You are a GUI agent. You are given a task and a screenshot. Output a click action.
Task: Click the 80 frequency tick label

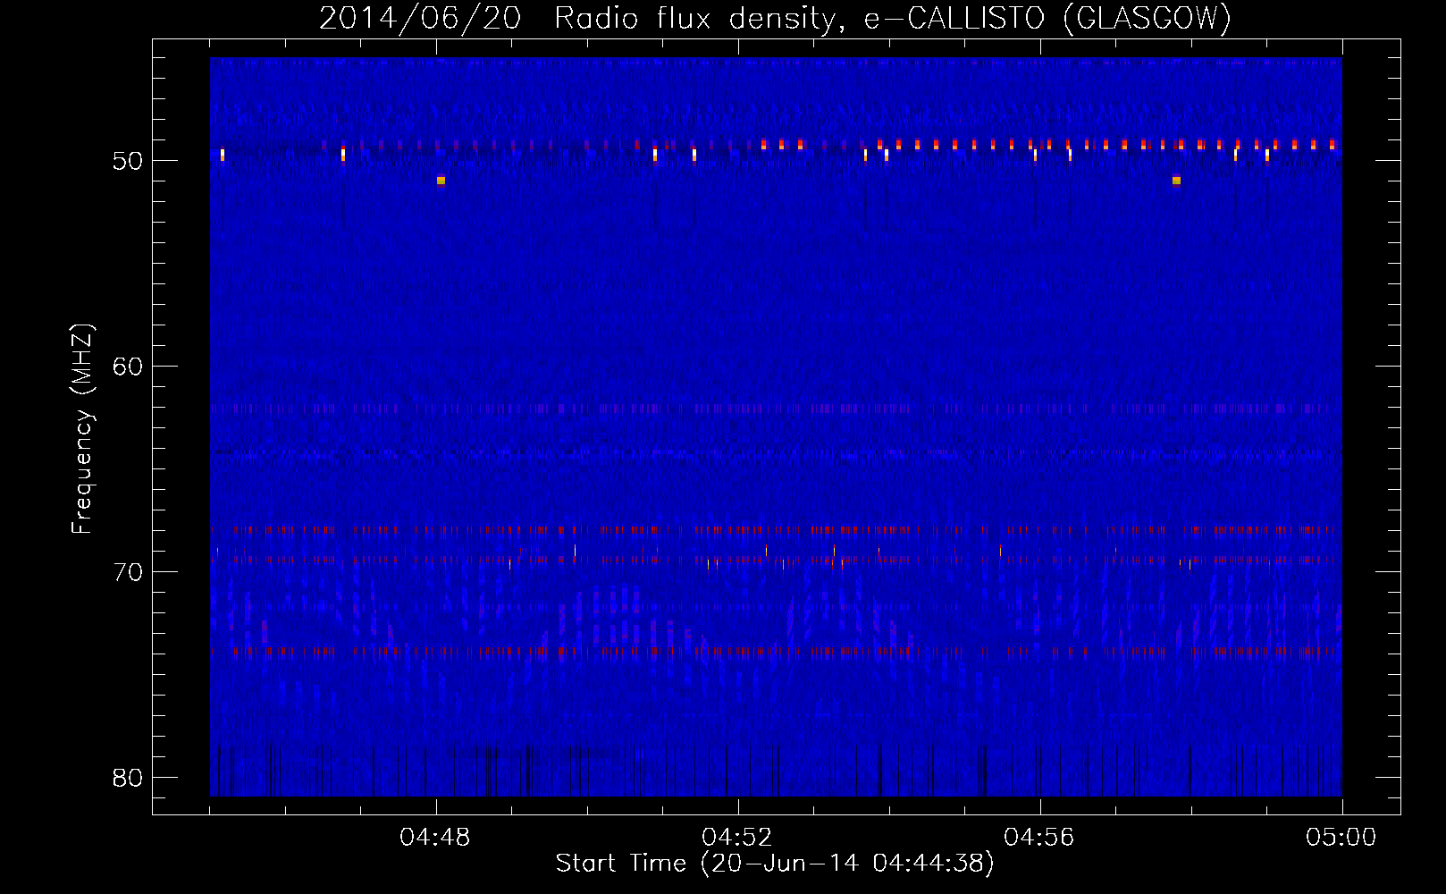(128, 778)
